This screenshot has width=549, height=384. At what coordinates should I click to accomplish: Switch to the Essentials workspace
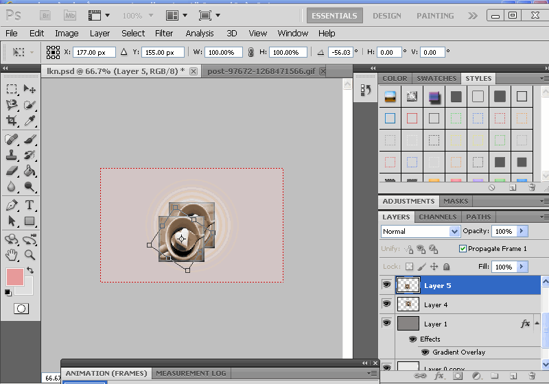coord(334,16)
